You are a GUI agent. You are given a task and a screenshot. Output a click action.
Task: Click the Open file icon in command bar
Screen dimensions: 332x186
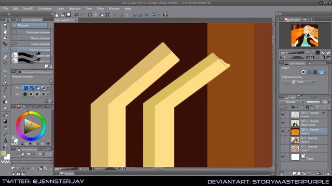point(63,15)
